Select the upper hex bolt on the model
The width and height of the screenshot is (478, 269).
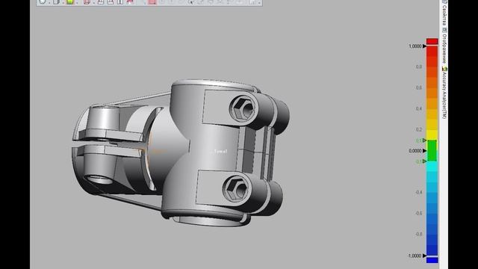pos(243,109)
